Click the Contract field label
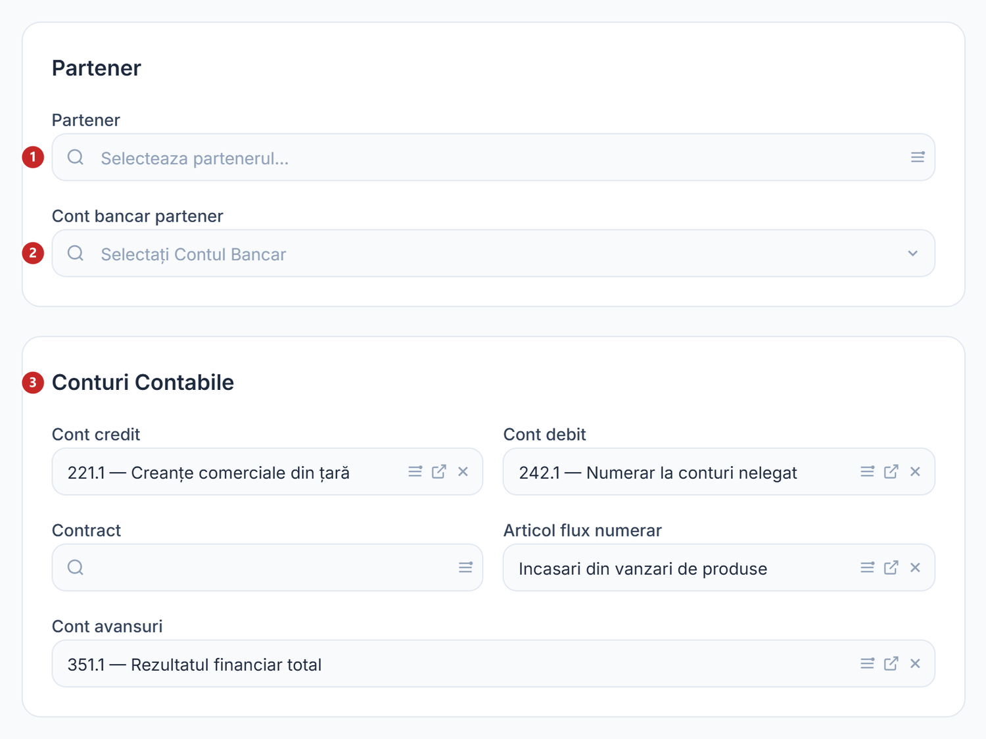 pyautogui.click(x=86, y=530)
